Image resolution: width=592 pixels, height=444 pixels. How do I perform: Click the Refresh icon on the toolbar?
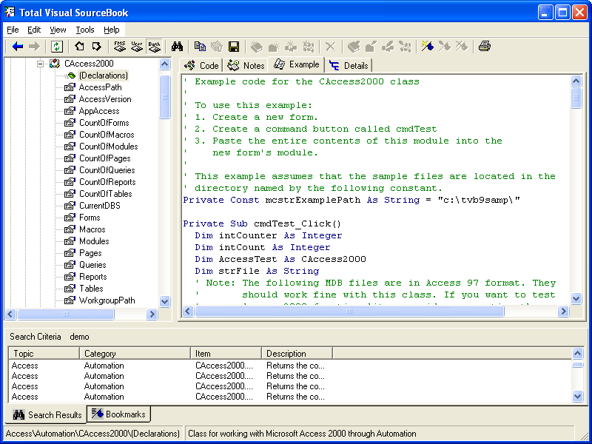(x=56, y=46)
